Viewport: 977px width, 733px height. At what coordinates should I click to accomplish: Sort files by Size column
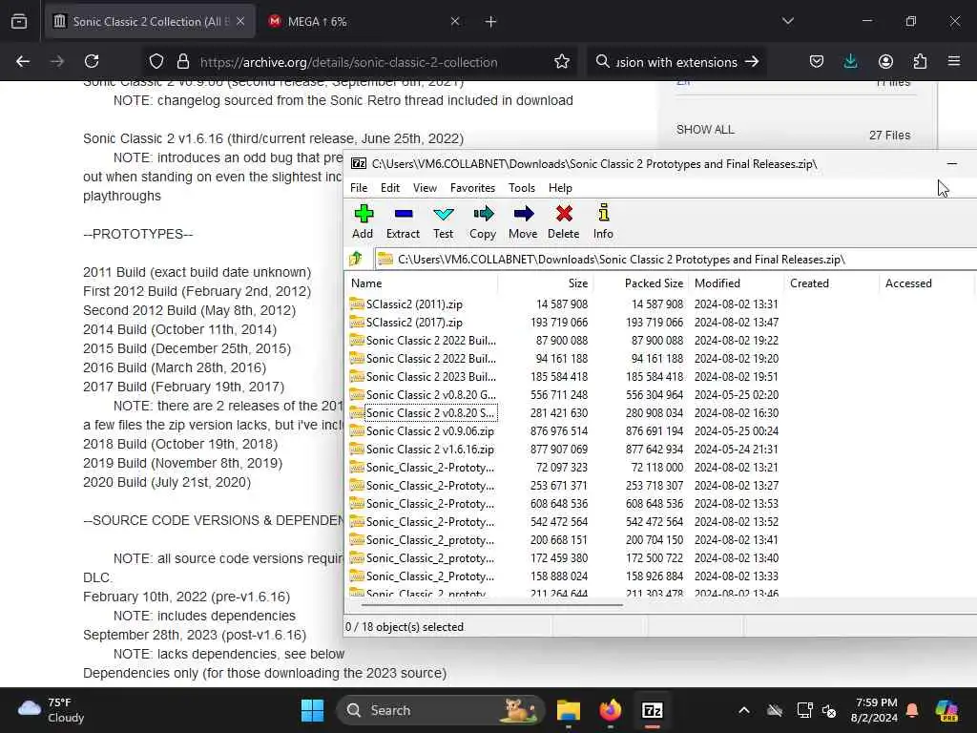tap(545, 283)
